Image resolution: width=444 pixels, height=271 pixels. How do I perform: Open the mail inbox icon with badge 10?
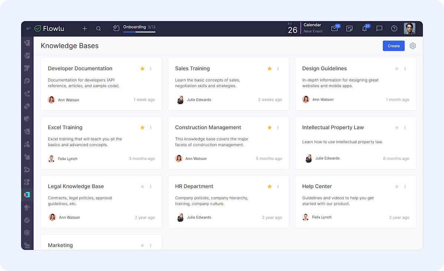[334, 29]
